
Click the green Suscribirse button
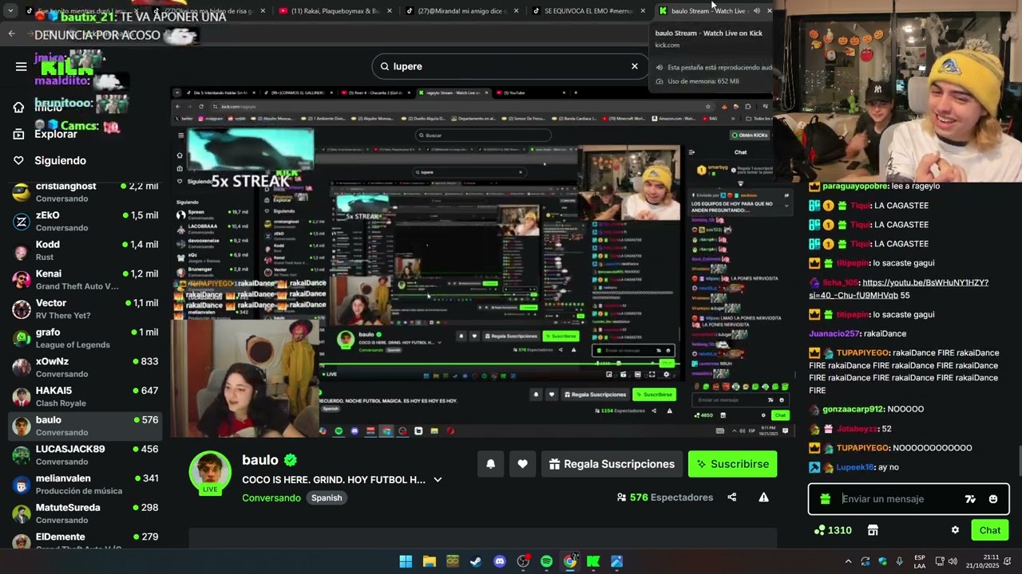pyautogui.click(x=732, y=464)
